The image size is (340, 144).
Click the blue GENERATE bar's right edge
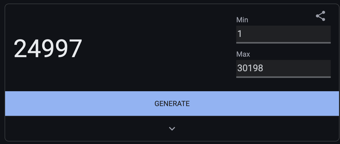click(x=336, y=104)
